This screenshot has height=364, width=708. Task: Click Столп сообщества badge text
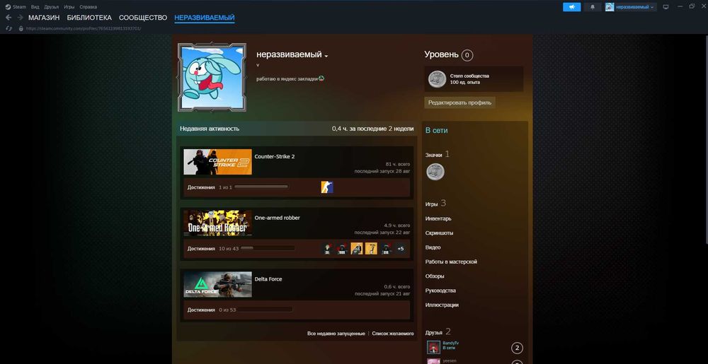[469, 76]
